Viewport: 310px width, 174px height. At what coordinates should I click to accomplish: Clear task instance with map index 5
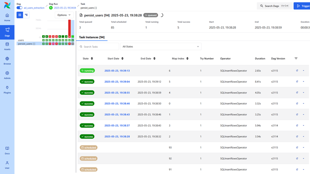pyautogui.click(x=297, y=82)
